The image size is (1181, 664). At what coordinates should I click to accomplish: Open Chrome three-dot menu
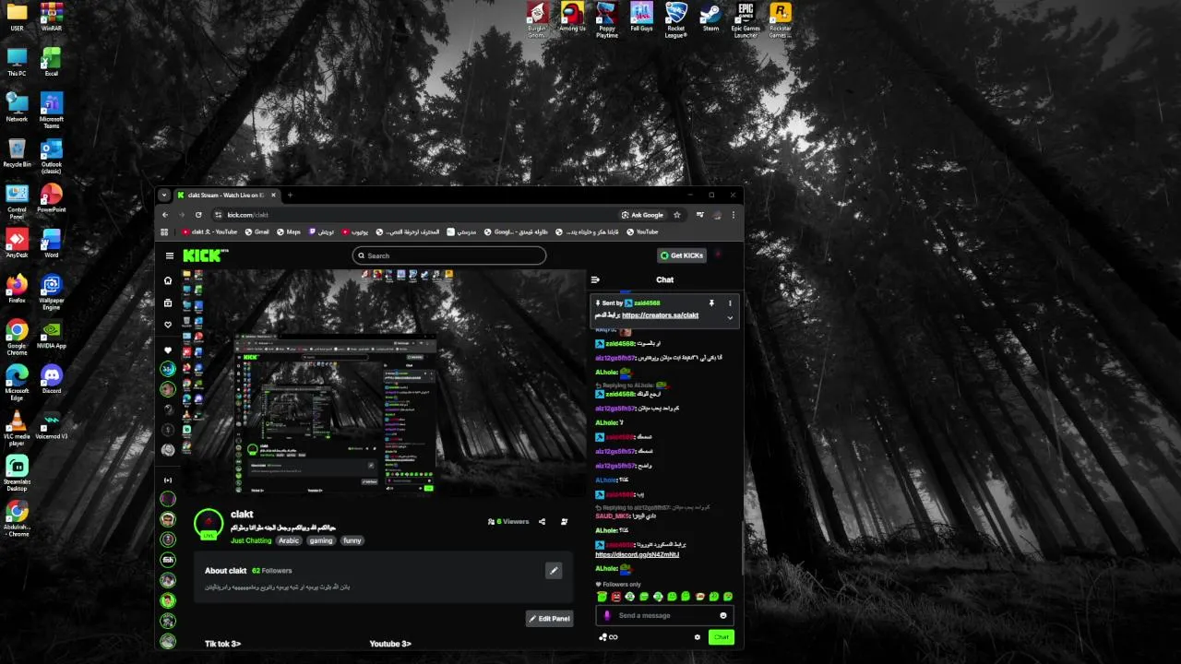pos(734,215)
